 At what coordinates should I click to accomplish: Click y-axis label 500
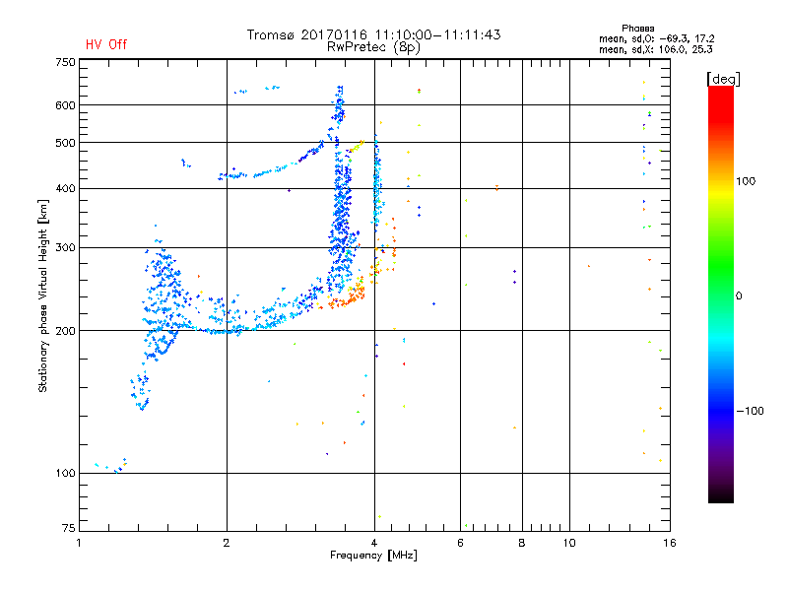click(x=65, y=143)
